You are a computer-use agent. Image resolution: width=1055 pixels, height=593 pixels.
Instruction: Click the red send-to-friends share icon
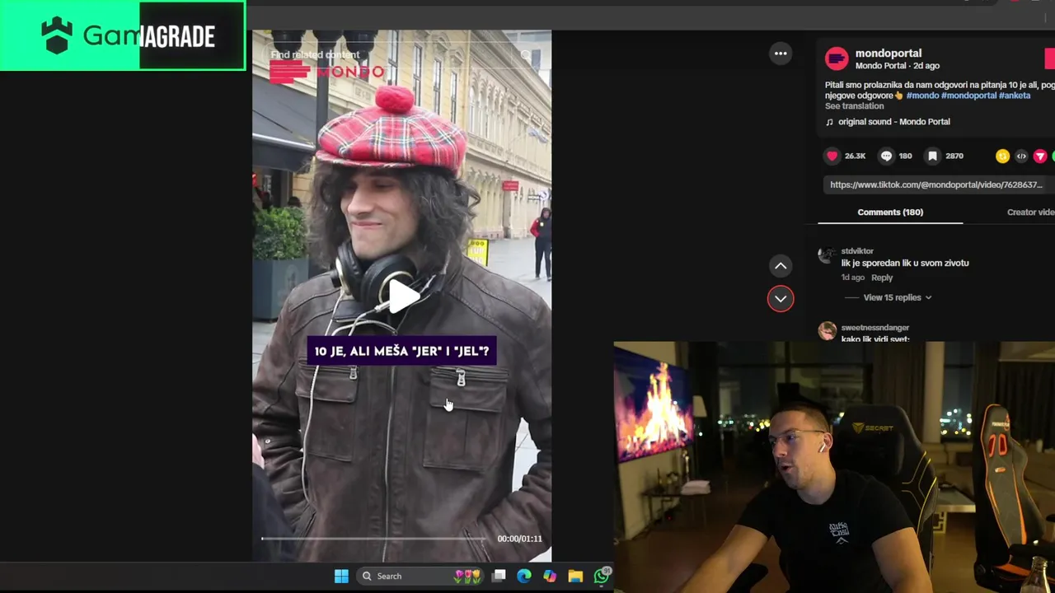coord(1040,156)
